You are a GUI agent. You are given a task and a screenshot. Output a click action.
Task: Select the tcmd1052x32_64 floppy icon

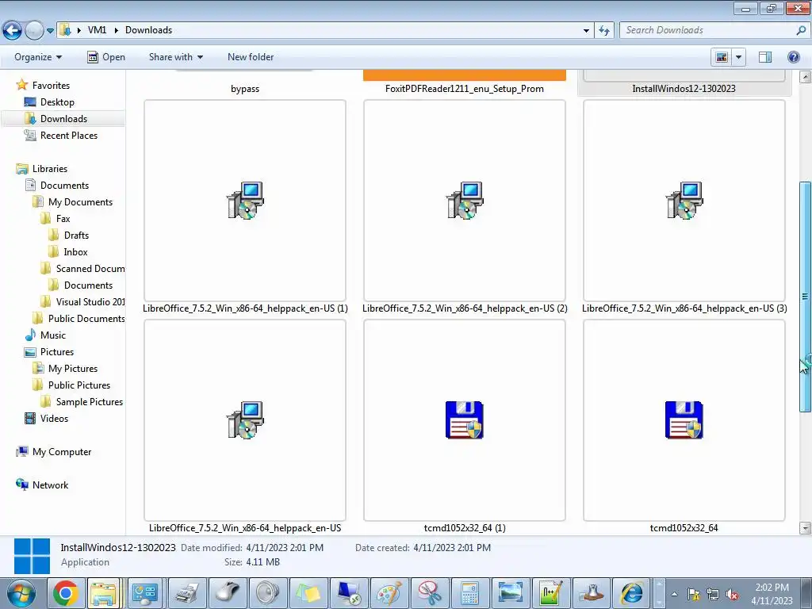pos(684,420)
